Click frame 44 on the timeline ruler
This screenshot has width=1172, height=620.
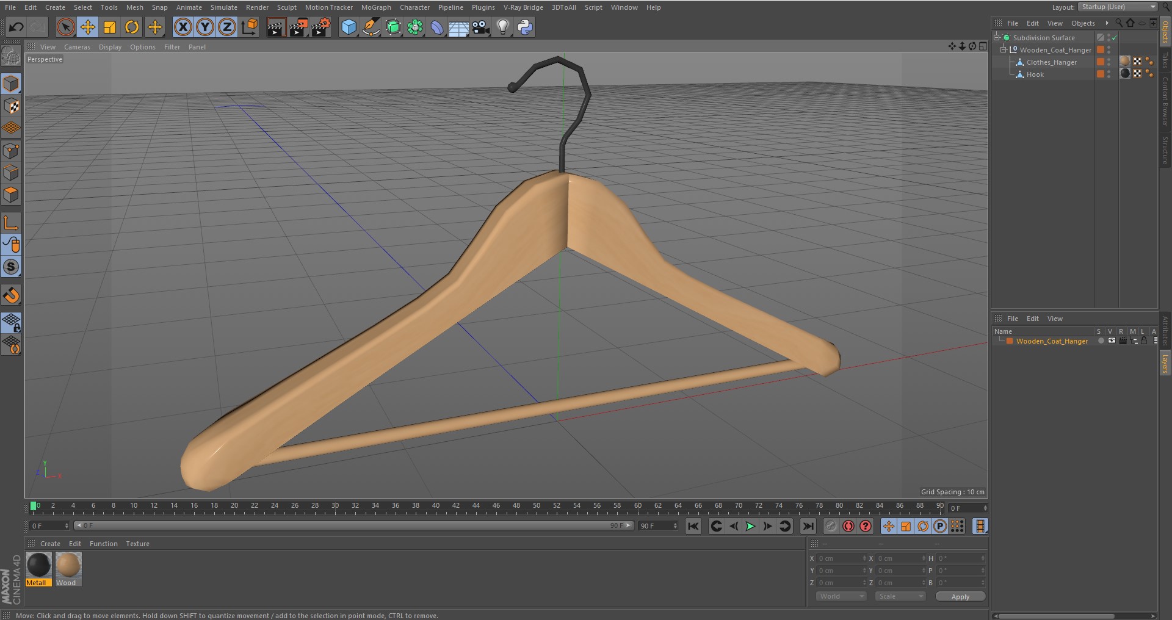(476, 506)
